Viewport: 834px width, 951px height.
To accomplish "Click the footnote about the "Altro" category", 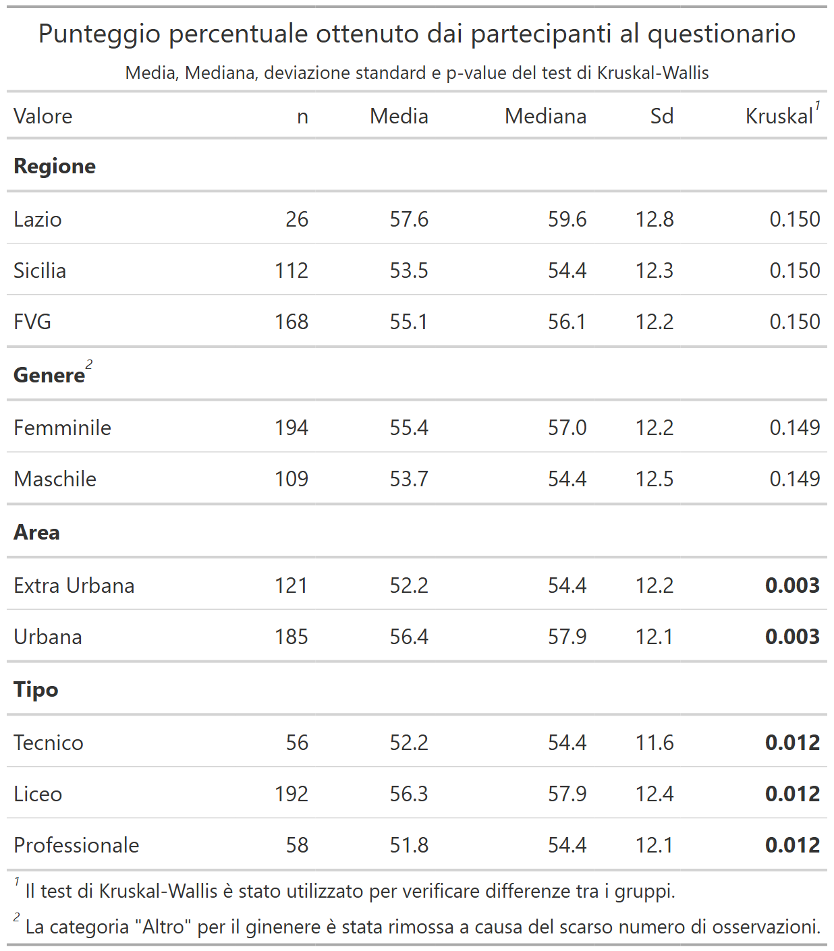I will pos(422,927).
